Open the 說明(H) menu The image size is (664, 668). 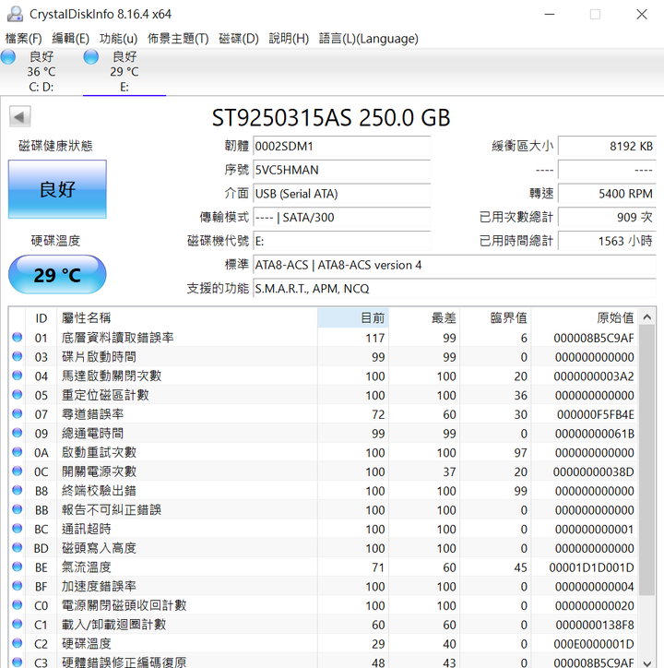click(289, 39)
